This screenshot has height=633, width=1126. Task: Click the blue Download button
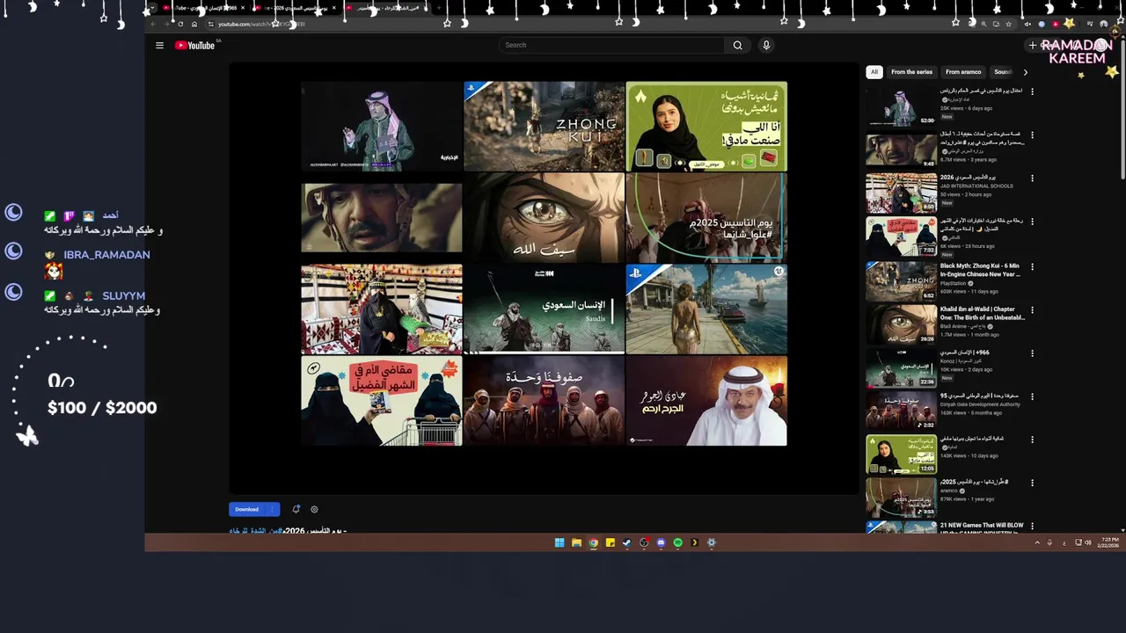pyautogui.click(x=247, y=509)
